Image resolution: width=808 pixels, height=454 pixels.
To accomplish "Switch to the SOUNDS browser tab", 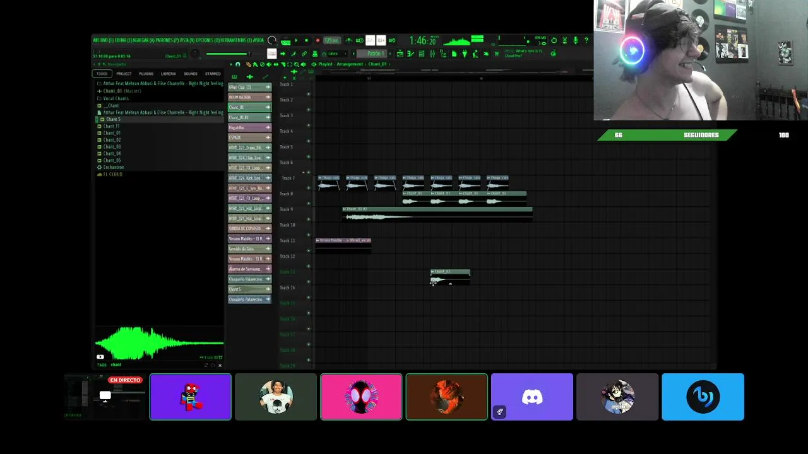I will (190, 74).
